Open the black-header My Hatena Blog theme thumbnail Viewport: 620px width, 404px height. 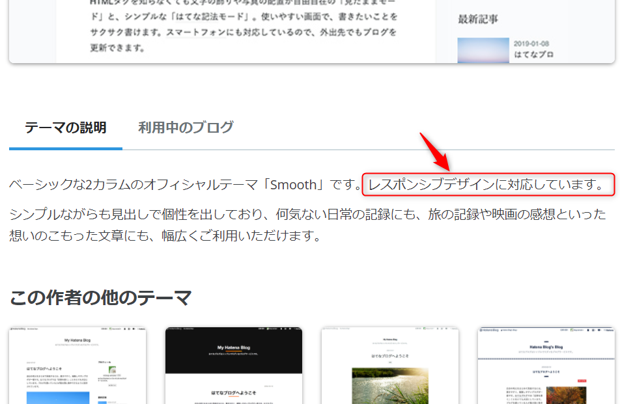(234, 366)
